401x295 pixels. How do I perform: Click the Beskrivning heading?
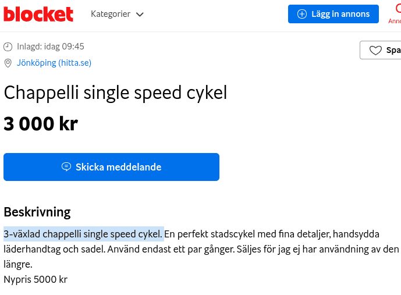[37, 212]
